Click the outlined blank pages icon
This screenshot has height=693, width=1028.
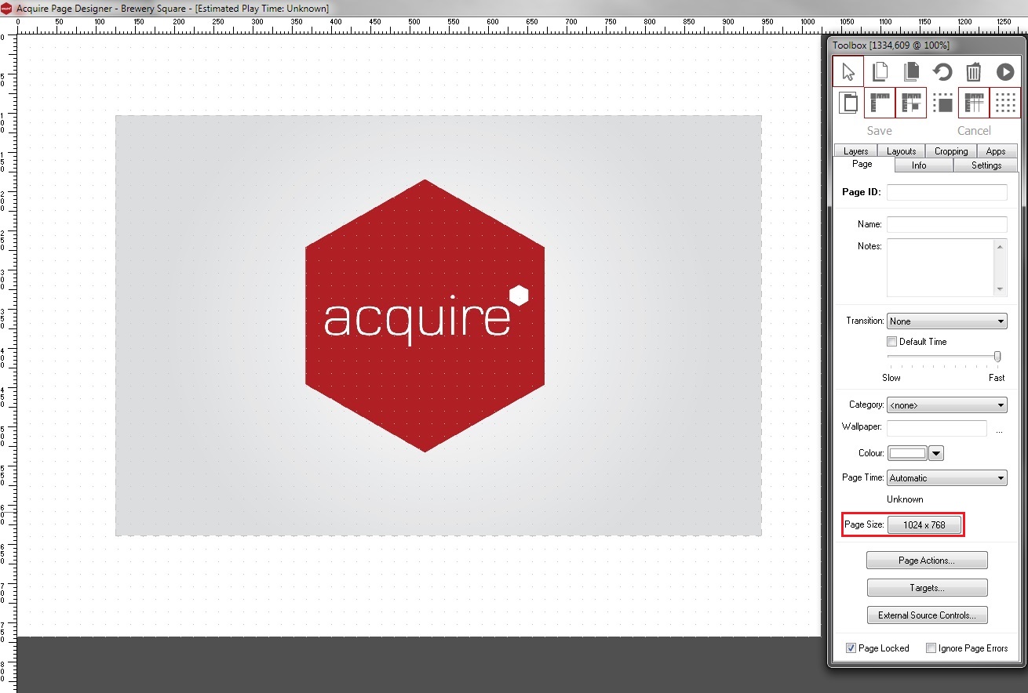click(x=880, y=72)
